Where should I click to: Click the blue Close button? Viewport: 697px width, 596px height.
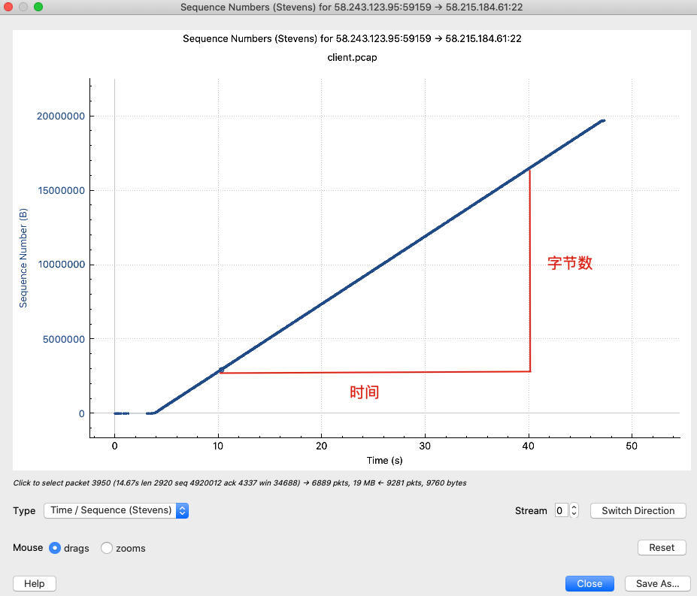click(589, 583)
